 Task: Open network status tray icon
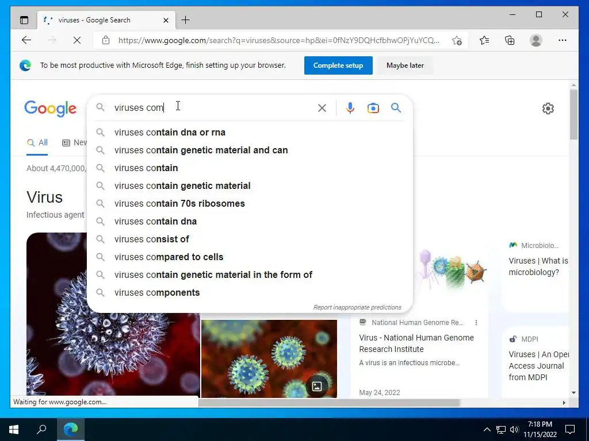tap(501, 430)
